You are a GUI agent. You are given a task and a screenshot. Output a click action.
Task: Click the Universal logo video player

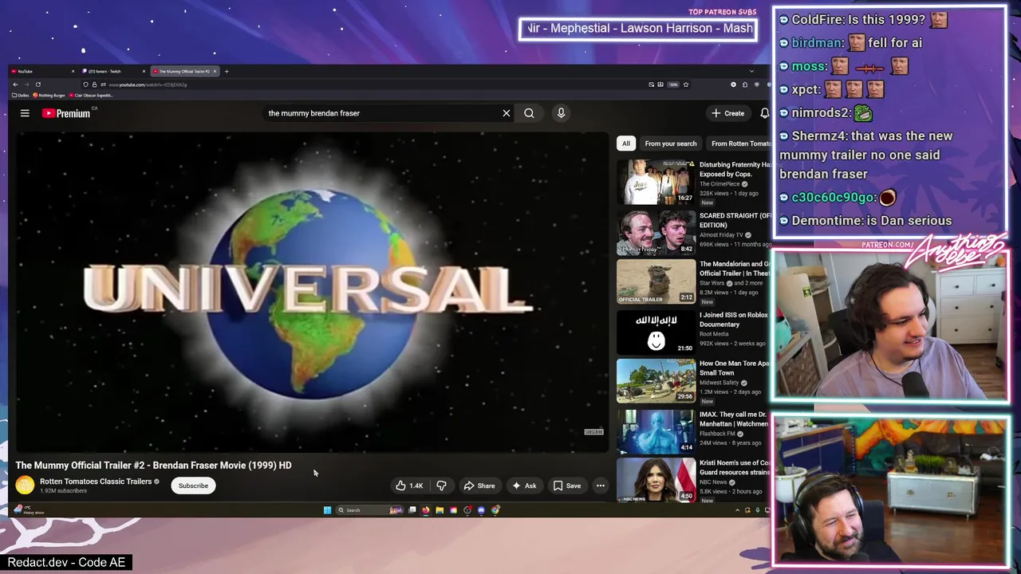311,292
